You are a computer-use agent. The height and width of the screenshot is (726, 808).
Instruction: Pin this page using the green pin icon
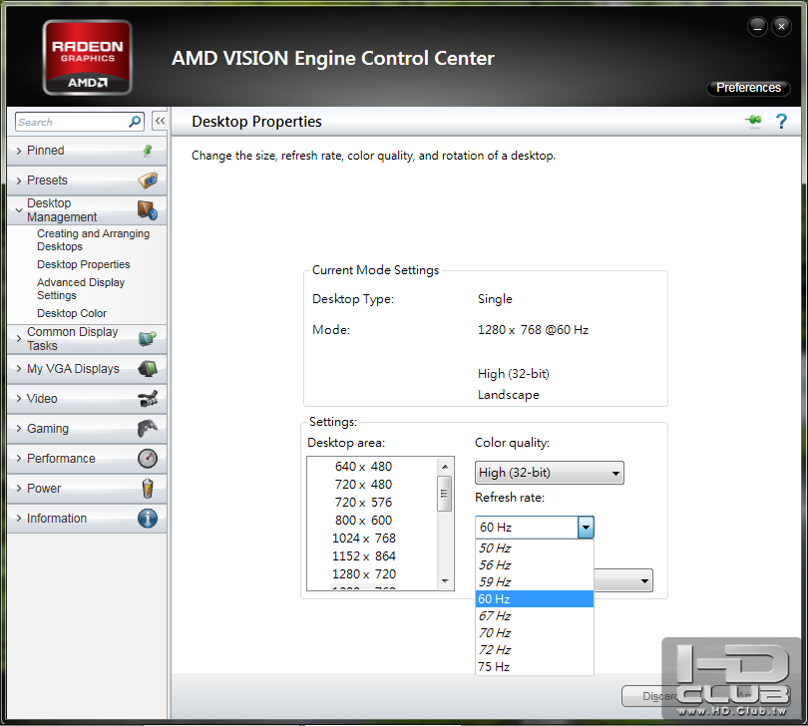[753, 121]
